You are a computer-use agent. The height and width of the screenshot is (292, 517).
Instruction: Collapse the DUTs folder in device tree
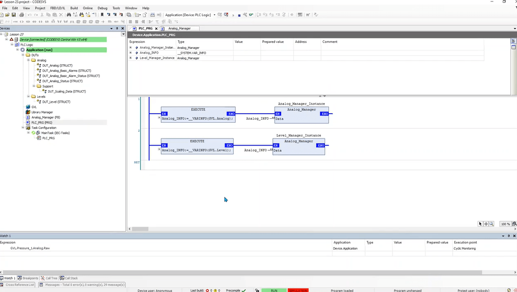[x=23, y=55]
